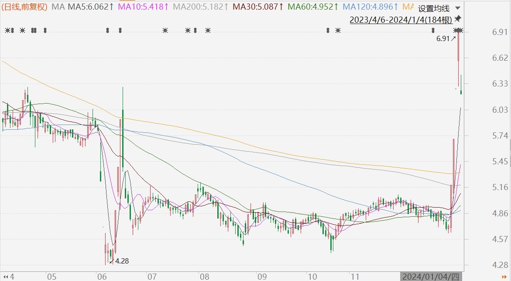This screenshot has width=511, height=281.
Task: Select the 2024/01/04/四 date marker
Action: 431,277
